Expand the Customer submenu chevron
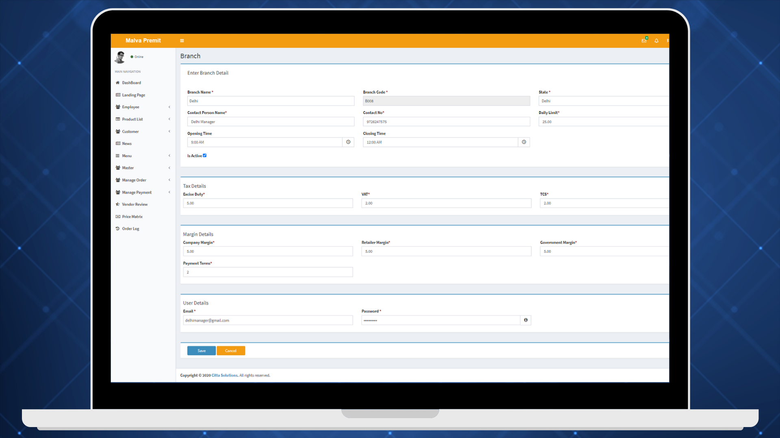780x438 pixels. pyautogui.click(x=169, y=131)
